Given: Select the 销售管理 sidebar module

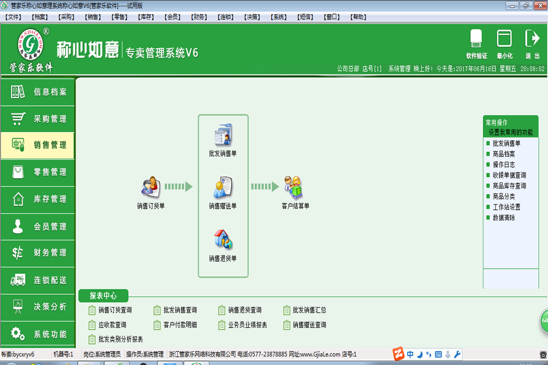Looking at the screenshot, I should tap(38, 145).
